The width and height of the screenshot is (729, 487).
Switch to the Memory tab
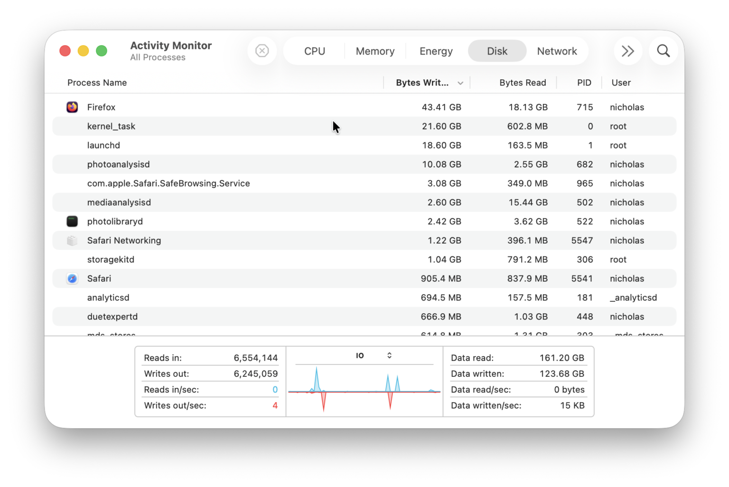[x=375, y=51]
